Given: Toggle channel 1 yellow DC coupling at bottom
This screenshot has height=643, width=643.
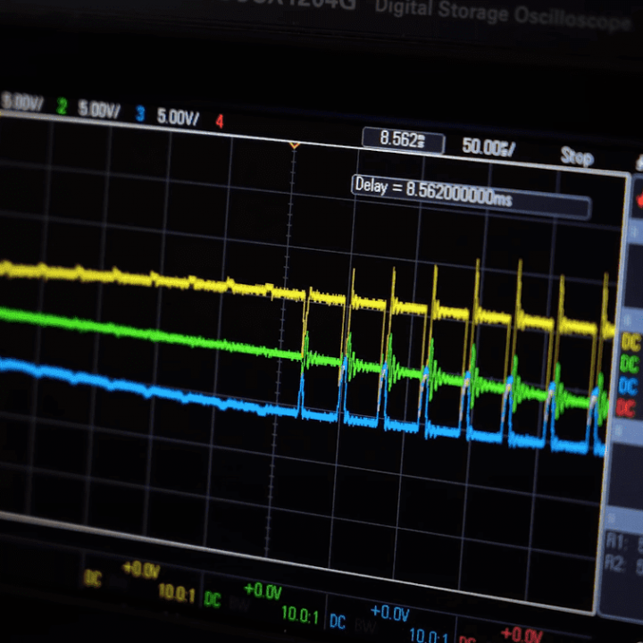Looking at the screenshot, I should tap(93, 579).
